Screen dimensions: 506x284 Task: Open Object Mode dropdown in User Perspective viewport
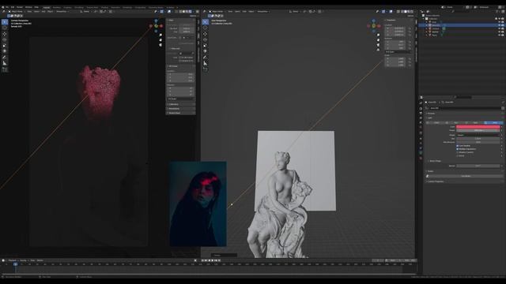(x=217, y=11)
